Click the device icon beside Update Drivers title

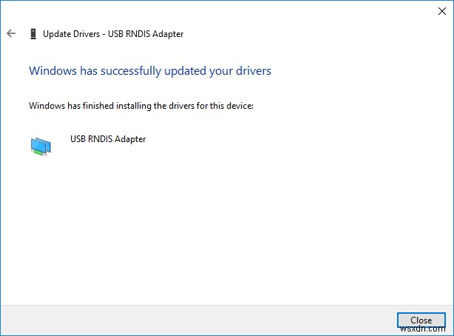tap(33, 33)
